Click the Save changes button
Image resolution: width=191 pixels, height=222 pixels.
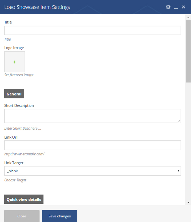[x=60, y=216]
